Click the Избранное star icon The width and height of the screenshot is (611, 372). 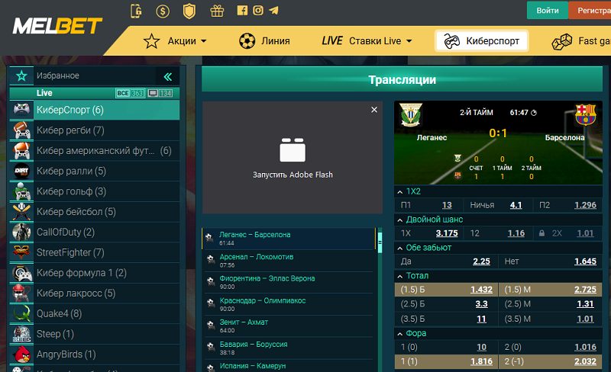[21, 76]
